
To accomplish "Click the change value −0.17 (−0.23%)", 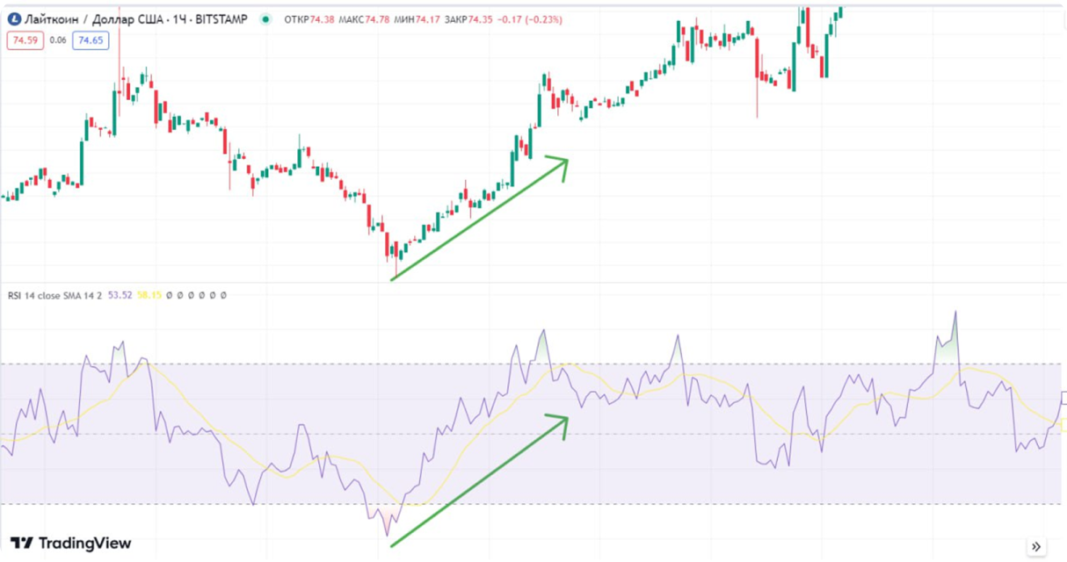I will click(x=530, y=19).
